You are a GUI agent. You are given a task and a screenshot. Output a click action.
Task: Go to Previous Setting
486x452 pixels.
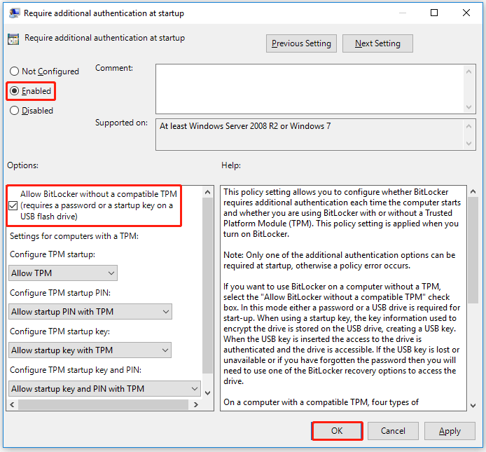[x=301, y=43]
